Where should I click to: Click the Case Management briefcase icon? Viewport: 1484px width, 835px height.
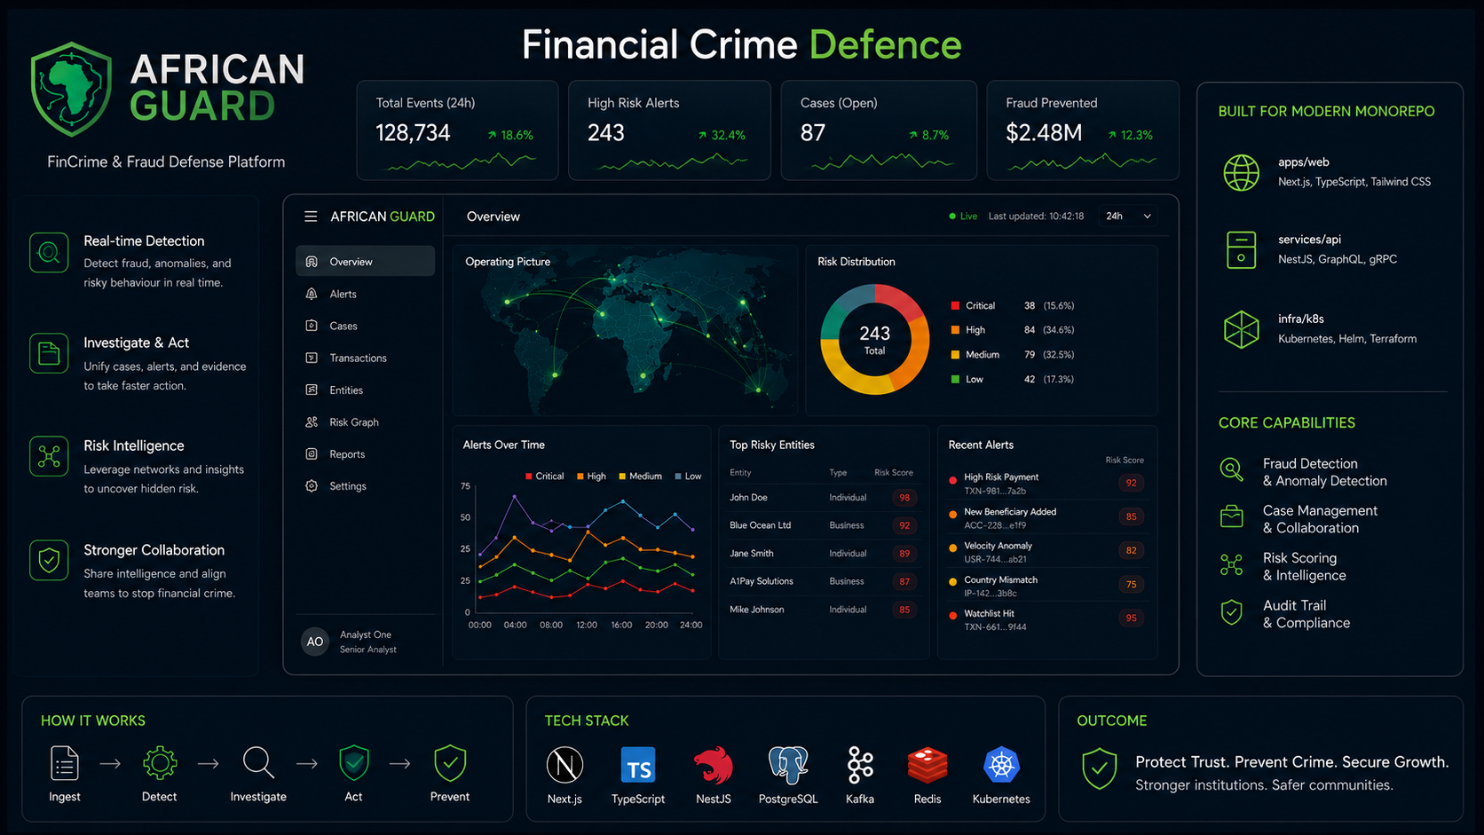coord(1231,516)
